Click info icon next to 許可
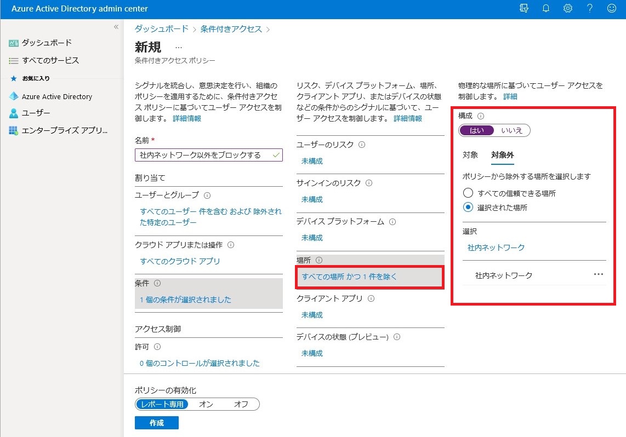The width and height of the screenshot is (626, 437). point(157,347)
